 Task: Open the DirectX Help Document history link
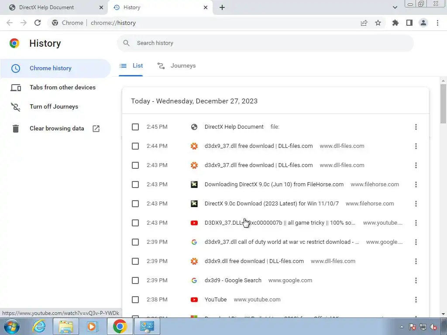234,127
